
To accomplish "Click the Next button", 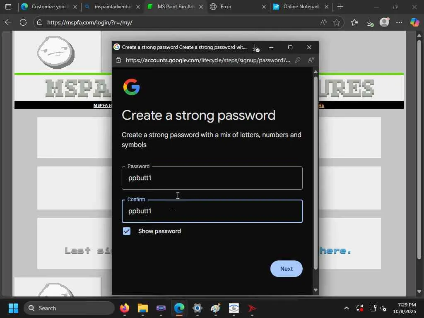I will tap(287, 268).
